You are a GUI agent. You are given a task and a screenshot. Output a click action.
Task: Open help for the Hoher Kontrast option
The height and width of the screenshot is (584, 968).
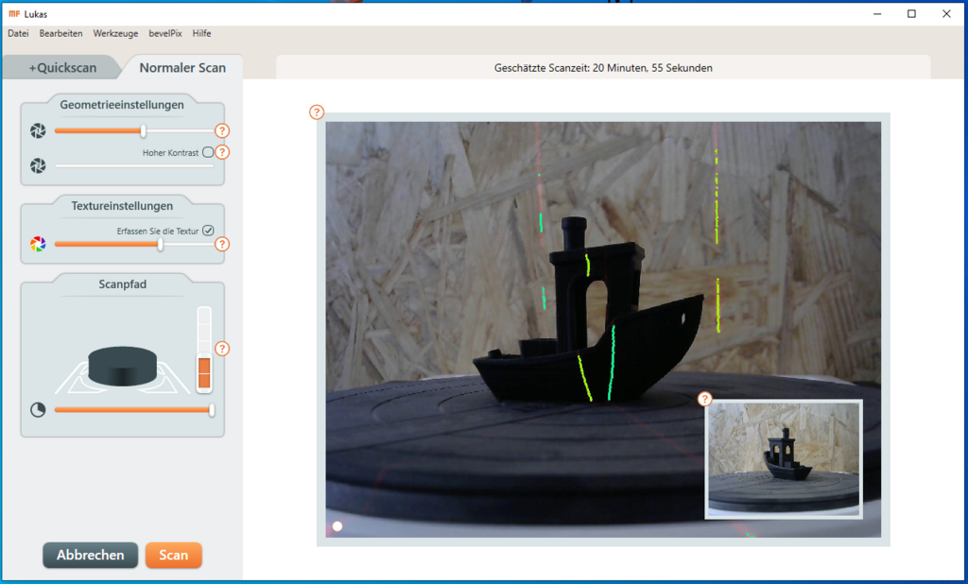click(x=222, y=152)
